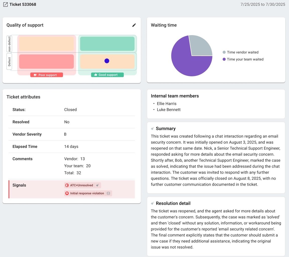Click the red defect poor support cell
Screen dimensions: 289x257
tap(46, 61)
